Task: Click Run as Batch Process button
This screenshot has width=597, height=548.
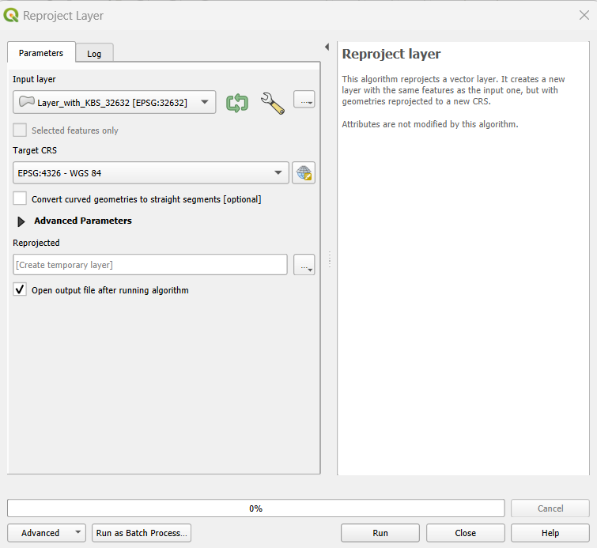Action: [142, 533]
